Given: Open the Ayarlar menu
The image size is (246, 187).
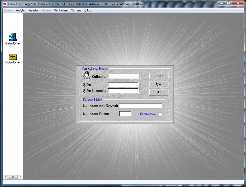Looking at the screenshot, I should (34, 10).
